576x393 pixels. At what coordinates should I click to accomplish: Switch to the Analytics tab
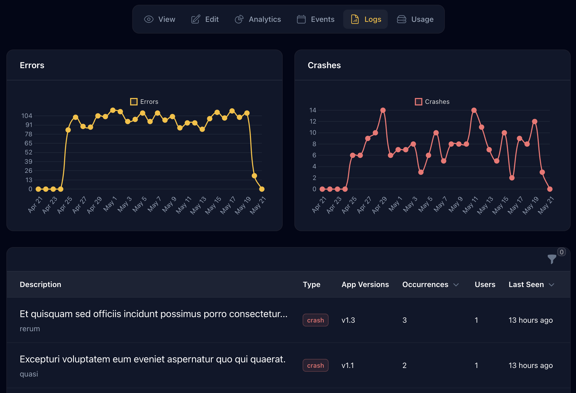coord(265,19)
